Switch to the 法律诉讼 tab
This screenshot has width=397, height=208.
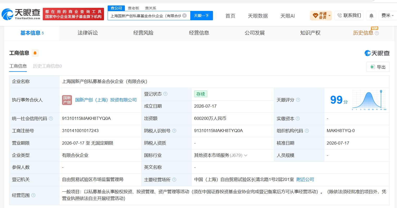coord(88,33)
